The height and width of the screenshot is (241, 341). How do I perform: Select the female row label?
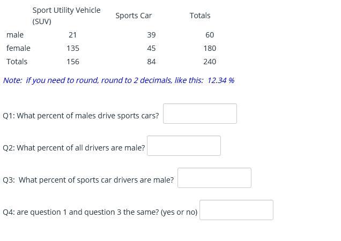coord(18,48)
